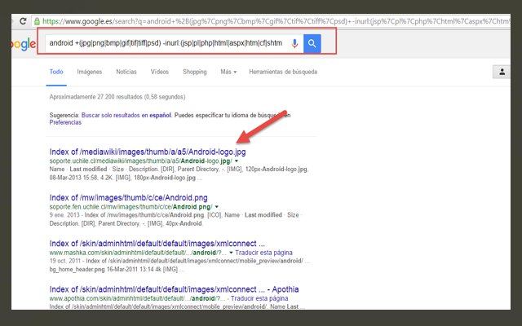Open the first xmlconnect result from mashka.com
Screen dimensions: 522x326
point(157,244)
